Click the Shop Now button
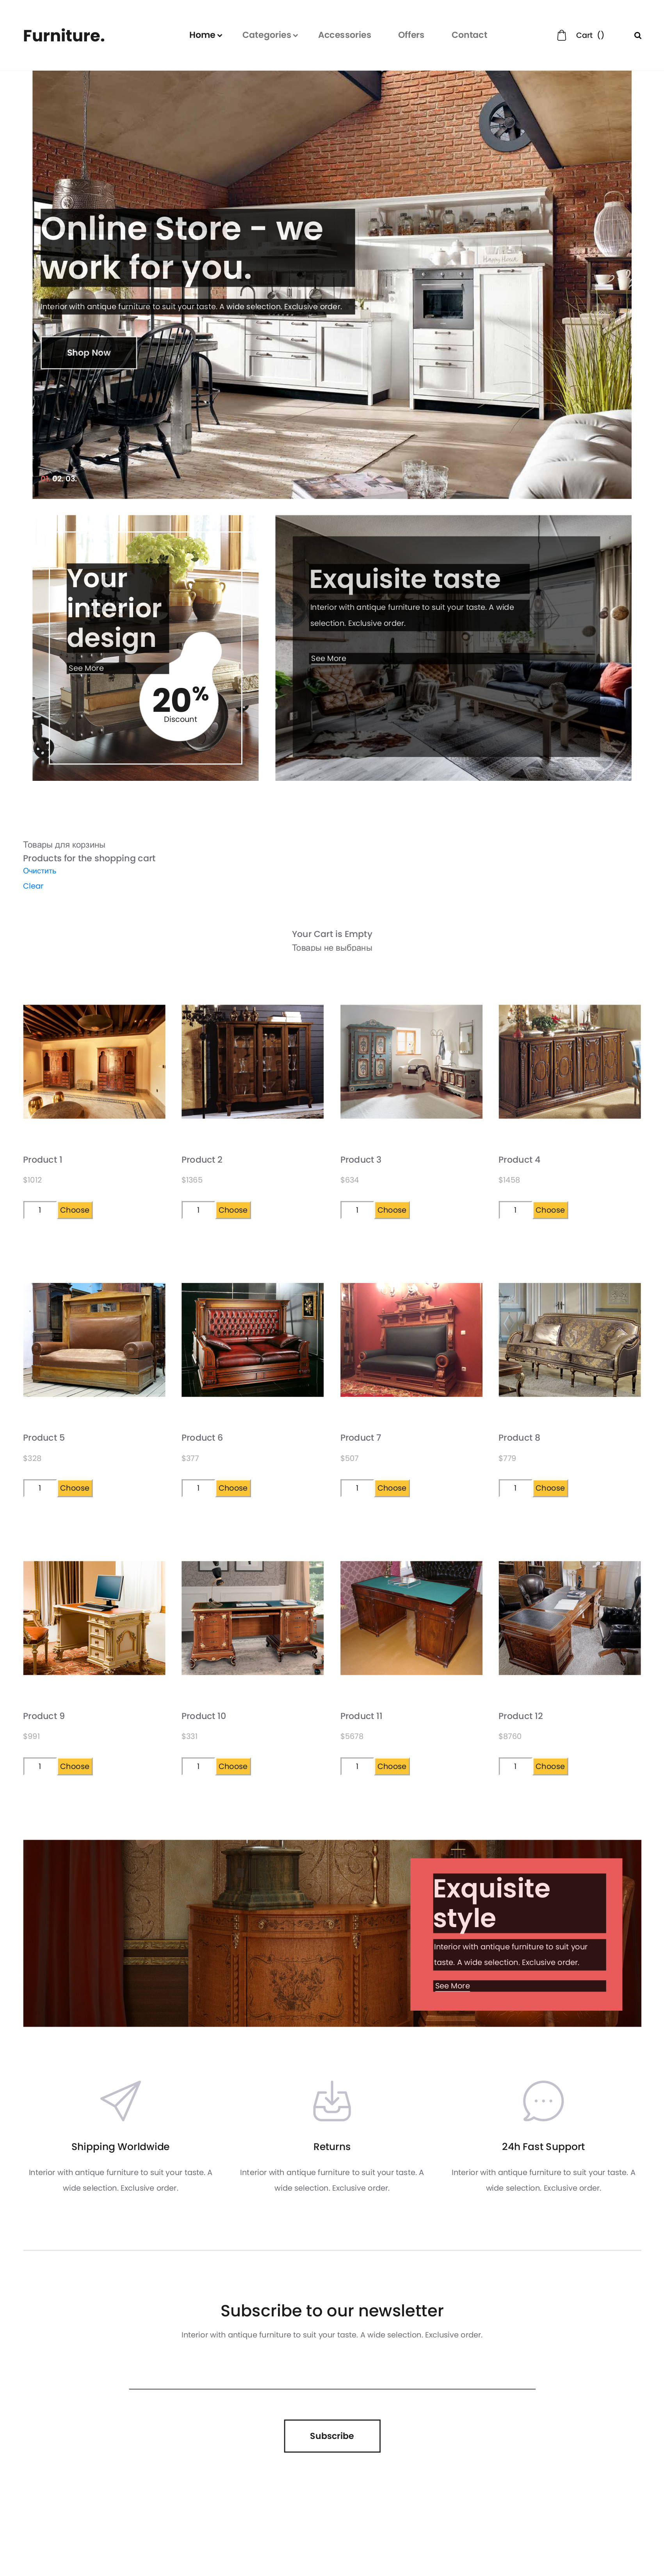Viewport: 664px width, 2576px height. pos(89,353)
